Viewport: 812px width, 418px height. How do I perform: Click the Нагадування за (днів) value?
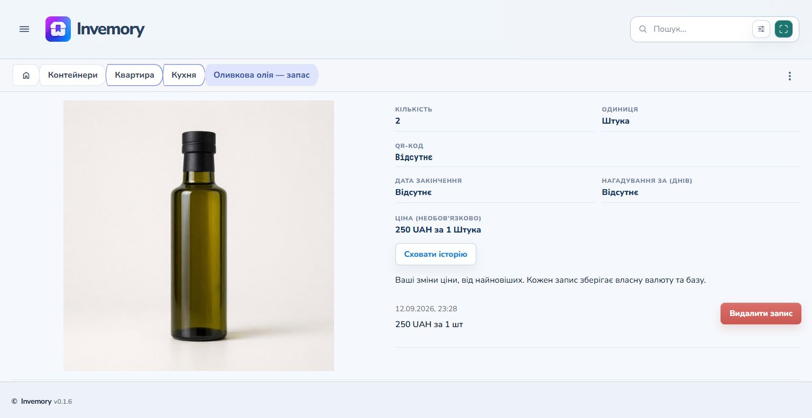(x=620, y=192)
